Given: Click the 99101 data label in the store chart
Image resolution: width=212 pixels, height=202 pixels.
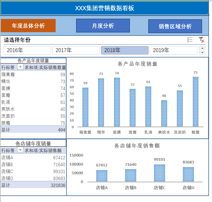Looking at the screenshot, I should point(160,159).
